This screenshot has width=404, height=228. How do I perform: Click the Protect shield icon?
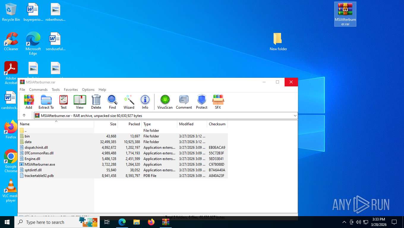(202, 102)
